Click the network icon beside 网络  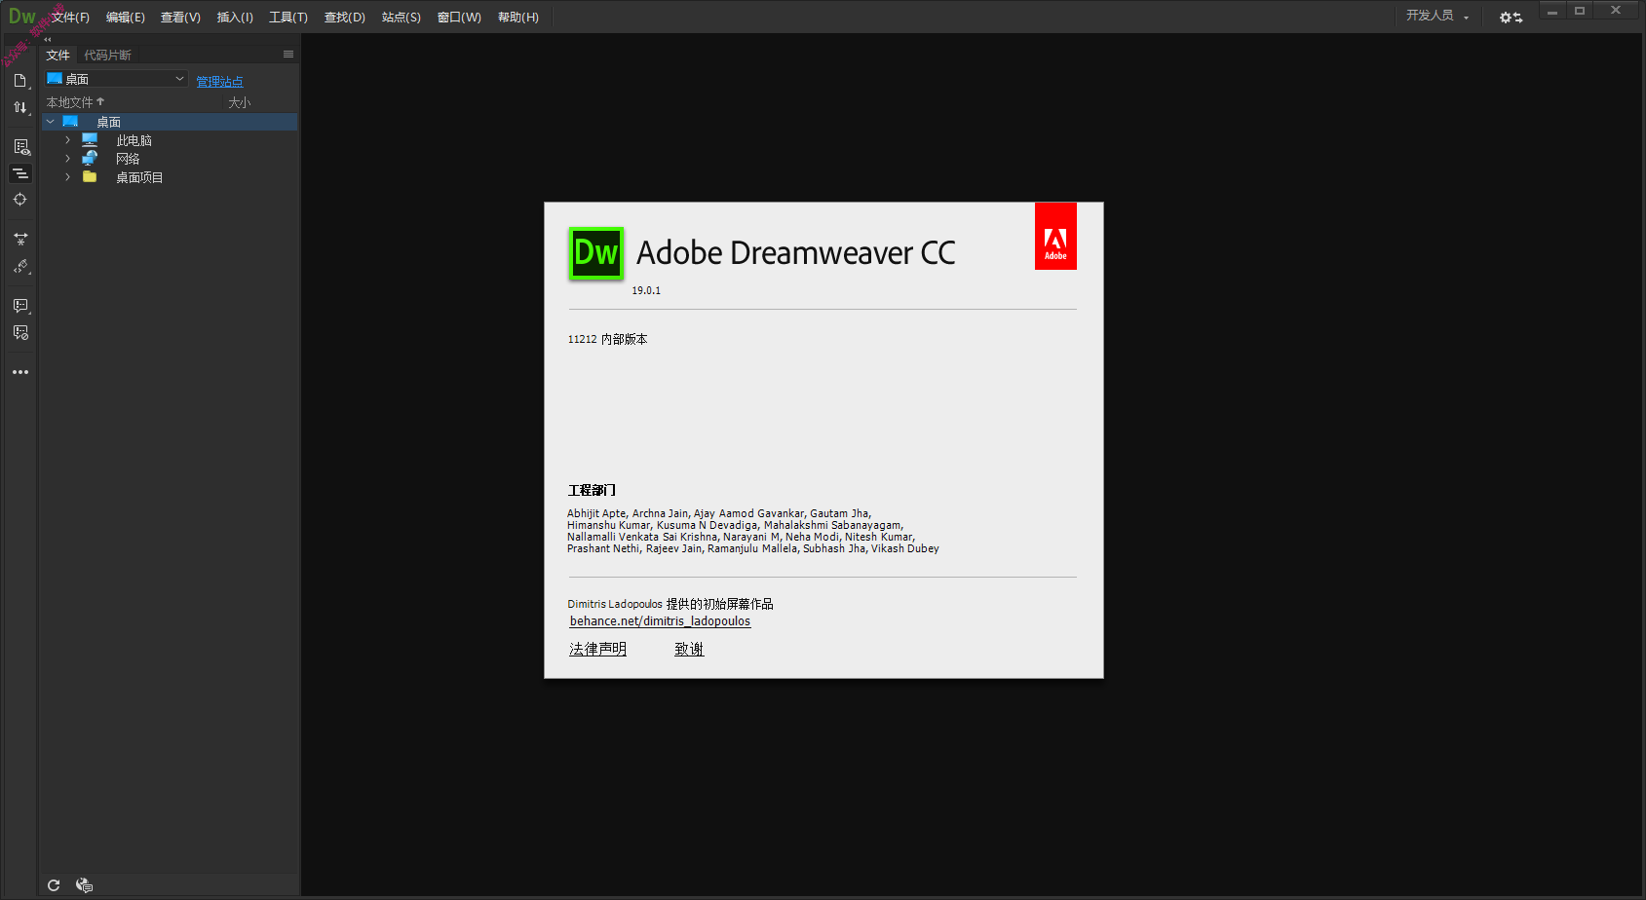pos(90,158)
